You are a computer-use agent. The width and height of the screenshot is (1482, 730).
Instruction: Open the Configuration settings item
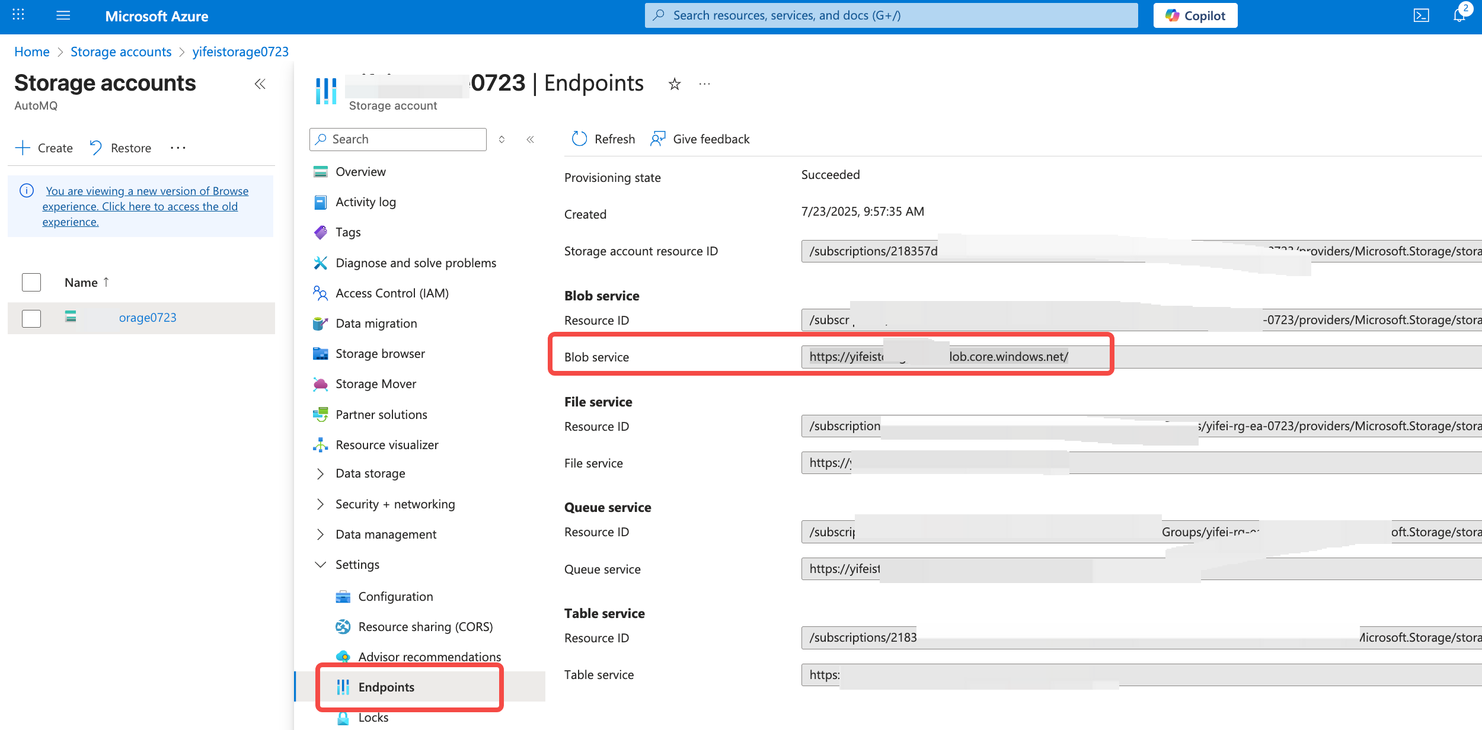[395, 597]
